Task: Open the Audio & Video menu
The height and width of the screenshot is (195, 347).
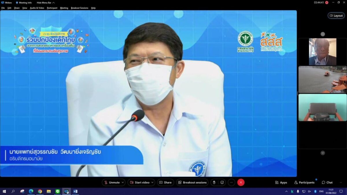Action: [37, 8]
